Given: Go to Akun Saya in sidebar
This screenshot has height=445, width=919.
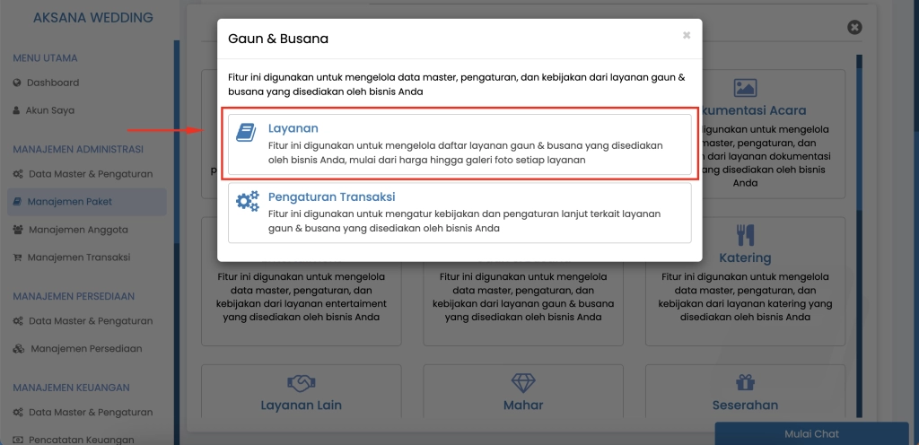Looking at the screenshot, I should [50, 110].
